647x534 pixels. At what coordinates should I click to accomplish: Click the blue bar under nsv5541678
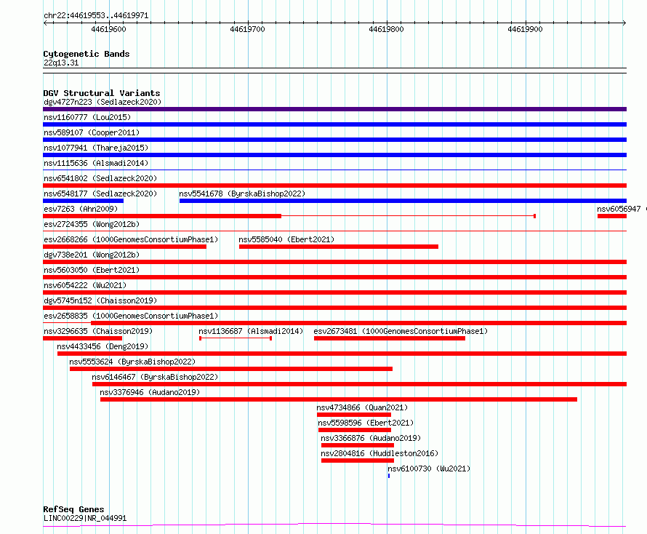(403, 201)
